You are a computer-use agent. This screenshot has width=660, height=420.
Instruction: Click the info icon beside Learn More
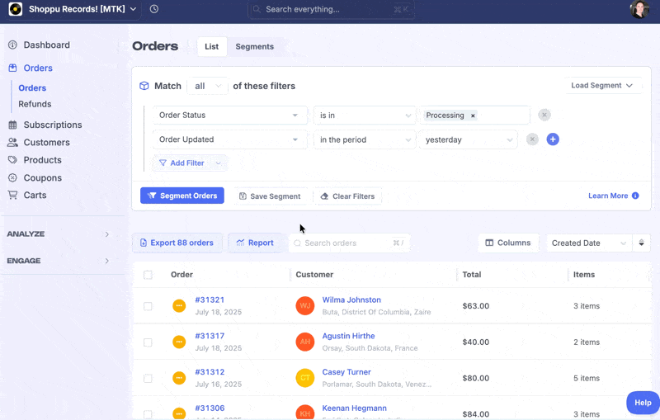[635, 196]
